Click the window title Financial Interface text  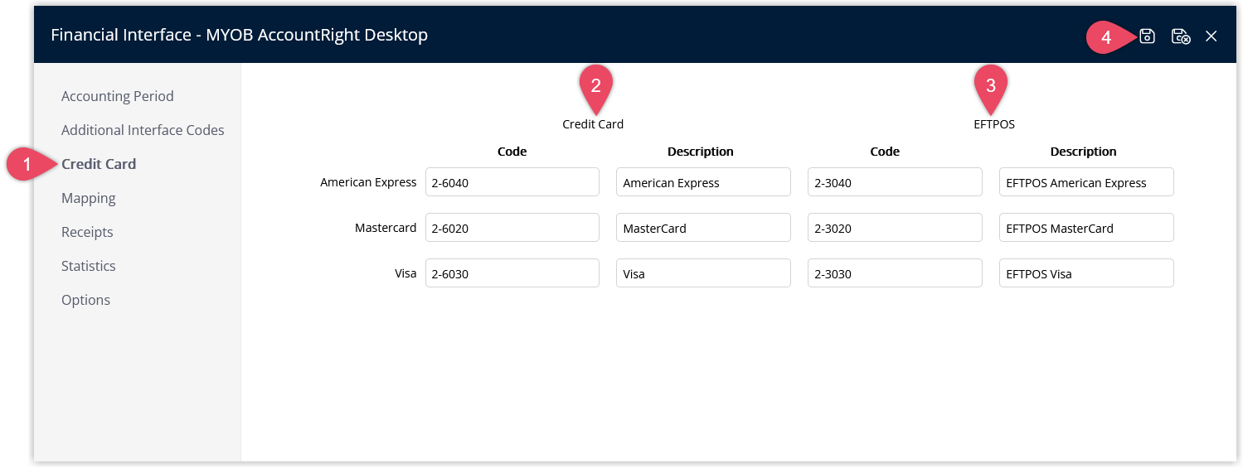[x=239, y=35]
